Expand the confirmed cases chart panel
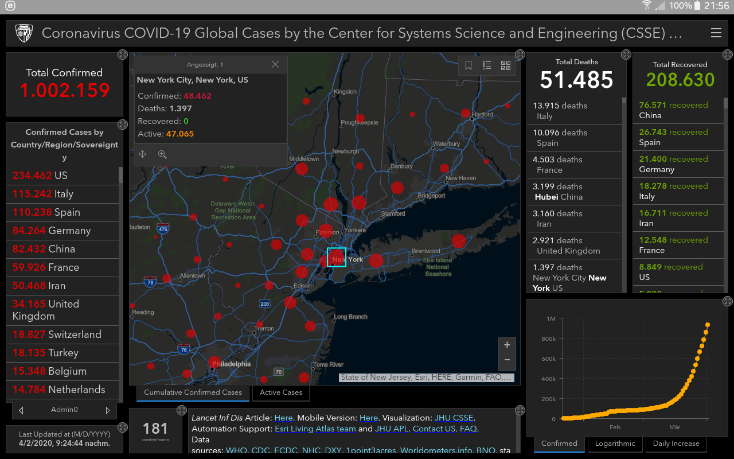 (x=728, y=301)
